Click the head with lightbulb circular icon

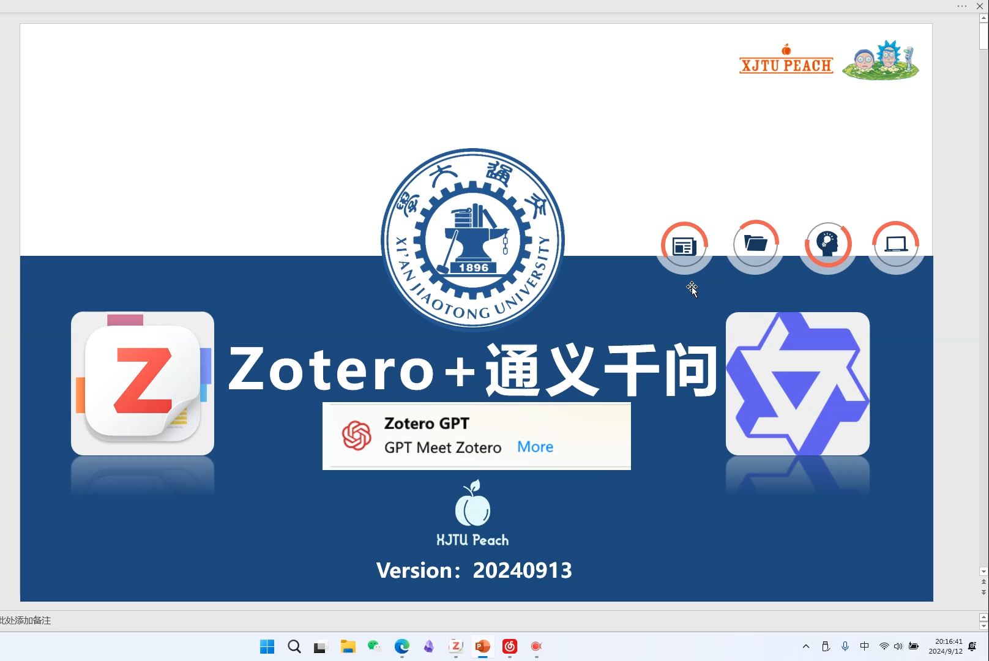[827, 244]
